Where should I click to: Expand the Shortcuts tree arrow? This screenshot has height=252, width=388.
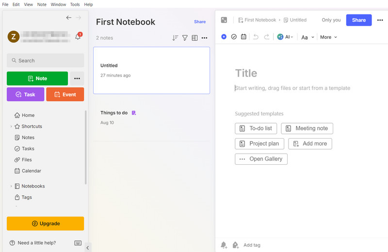point(11,126)
